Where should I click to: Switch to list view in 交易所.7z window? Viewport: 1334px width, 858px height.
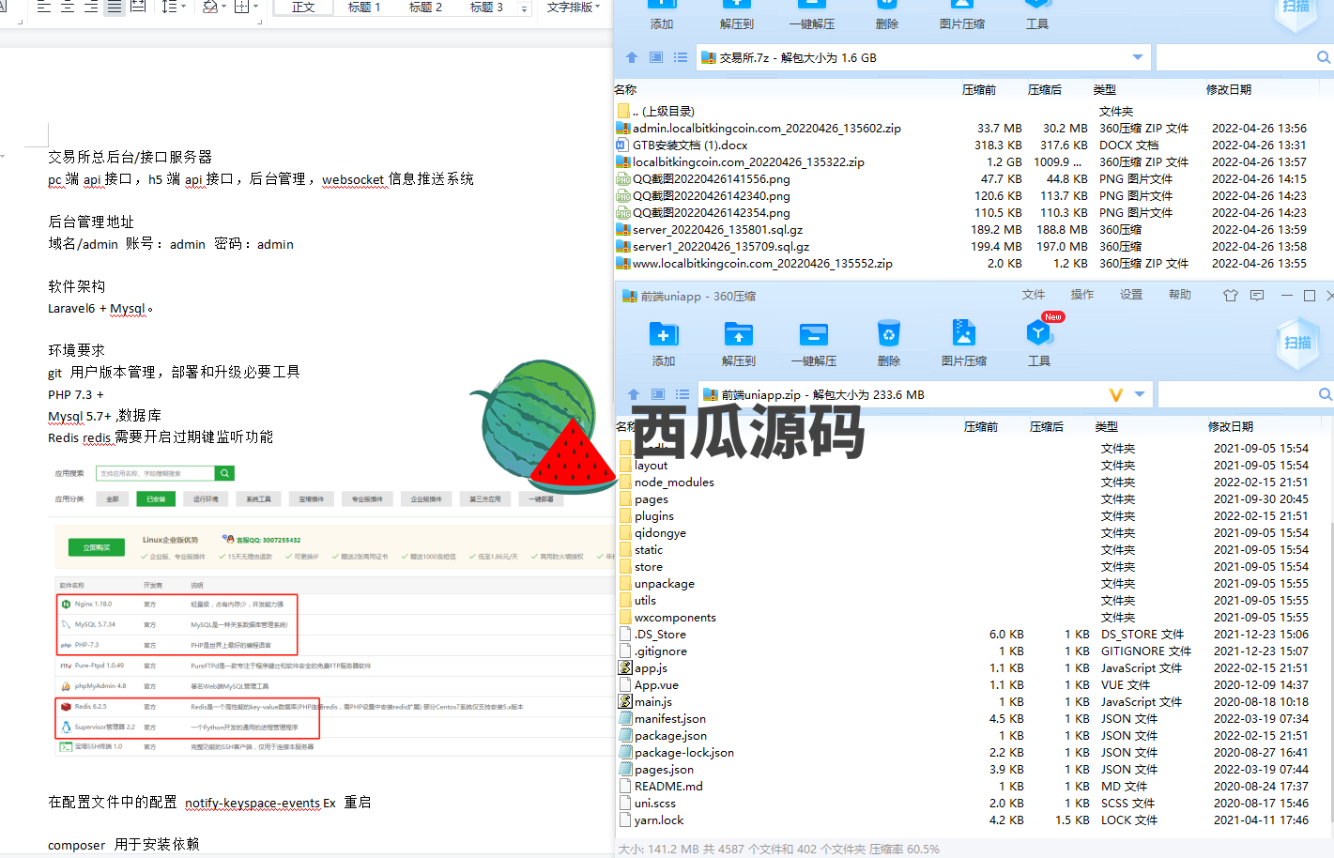point(681,57)
